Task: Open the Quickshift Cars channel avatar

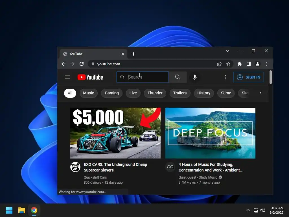Action: [x=75, y=167]
